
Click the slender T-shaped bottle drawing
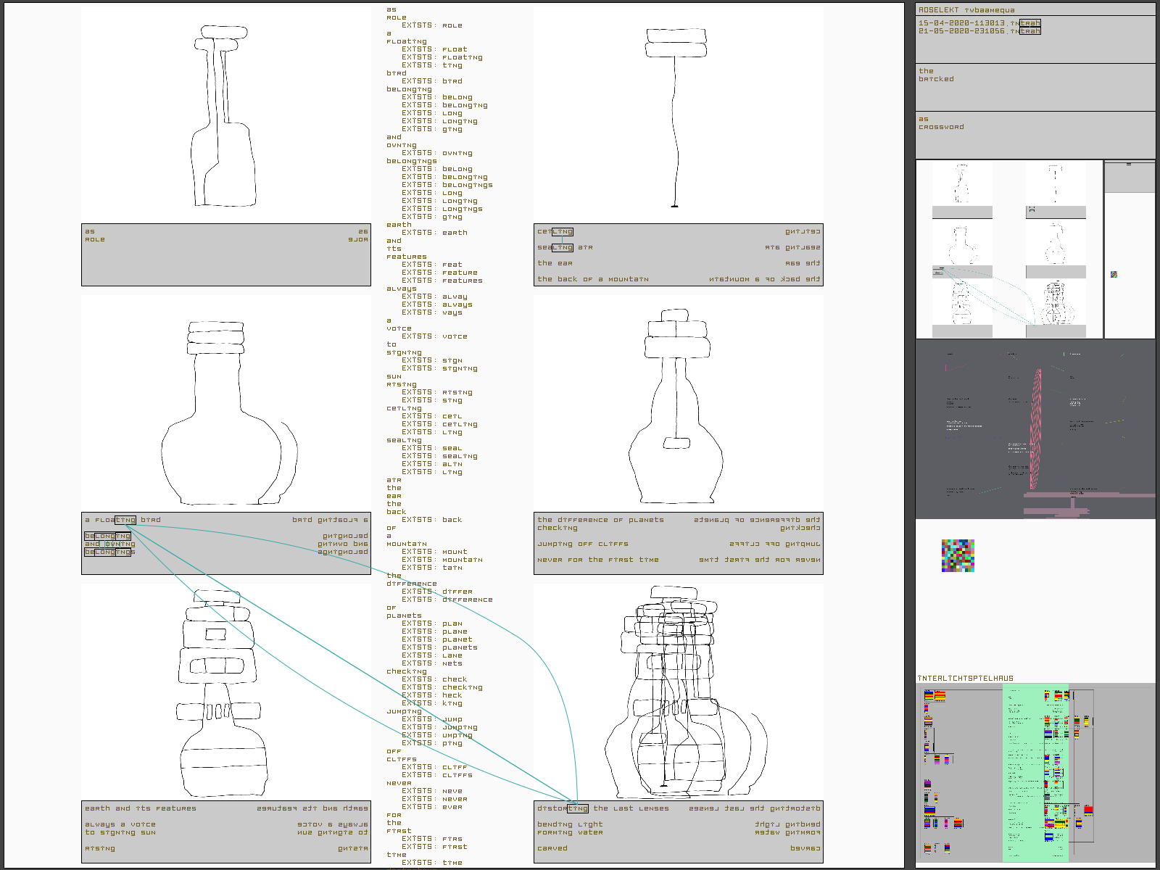(676, 116)
